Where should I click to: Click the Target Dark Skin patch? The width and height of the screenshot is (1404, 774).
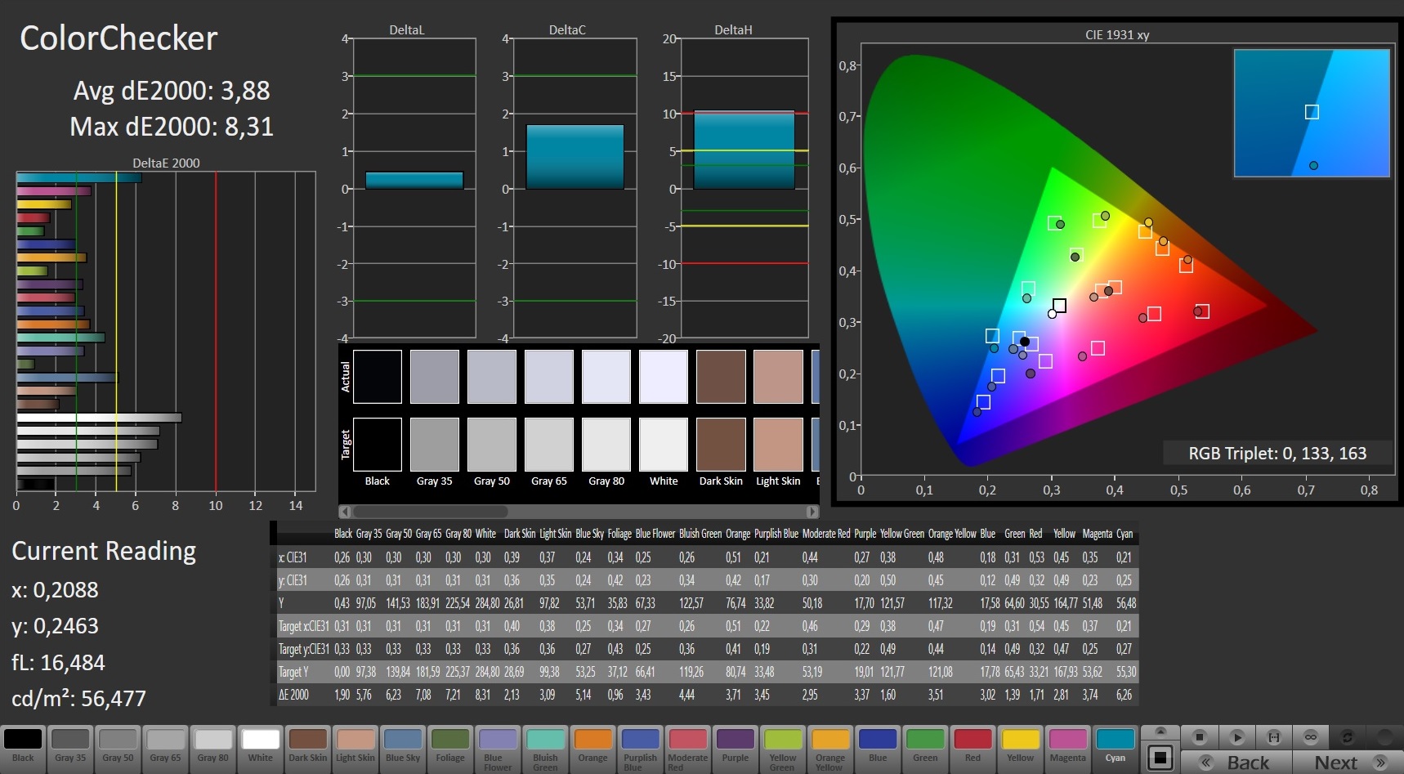[721, 445]
